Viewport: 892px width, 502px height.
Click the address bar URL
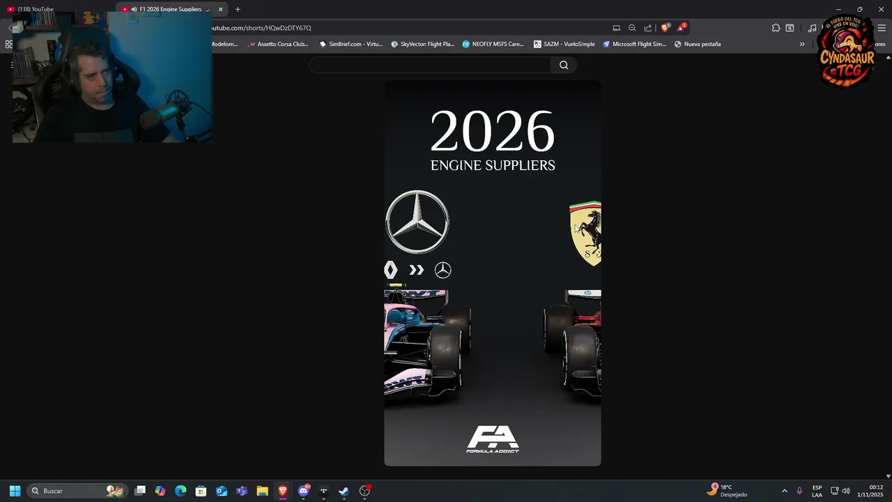pyautogui.click(x=261, y=28)
